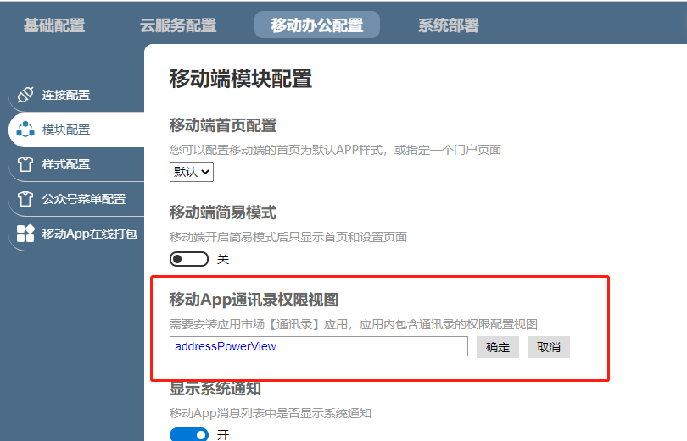The image size is (687, 441).
Task: Click the 确定 button
Action: tap(498, 347)
